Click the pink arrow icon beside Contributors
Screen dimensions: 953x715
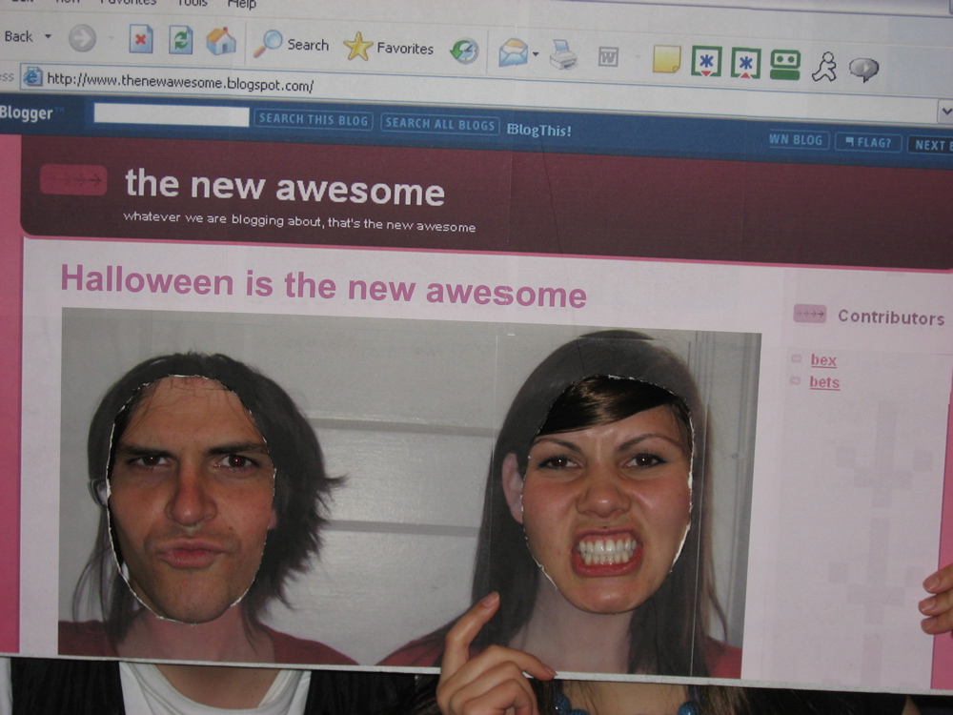tap(809, 314)
